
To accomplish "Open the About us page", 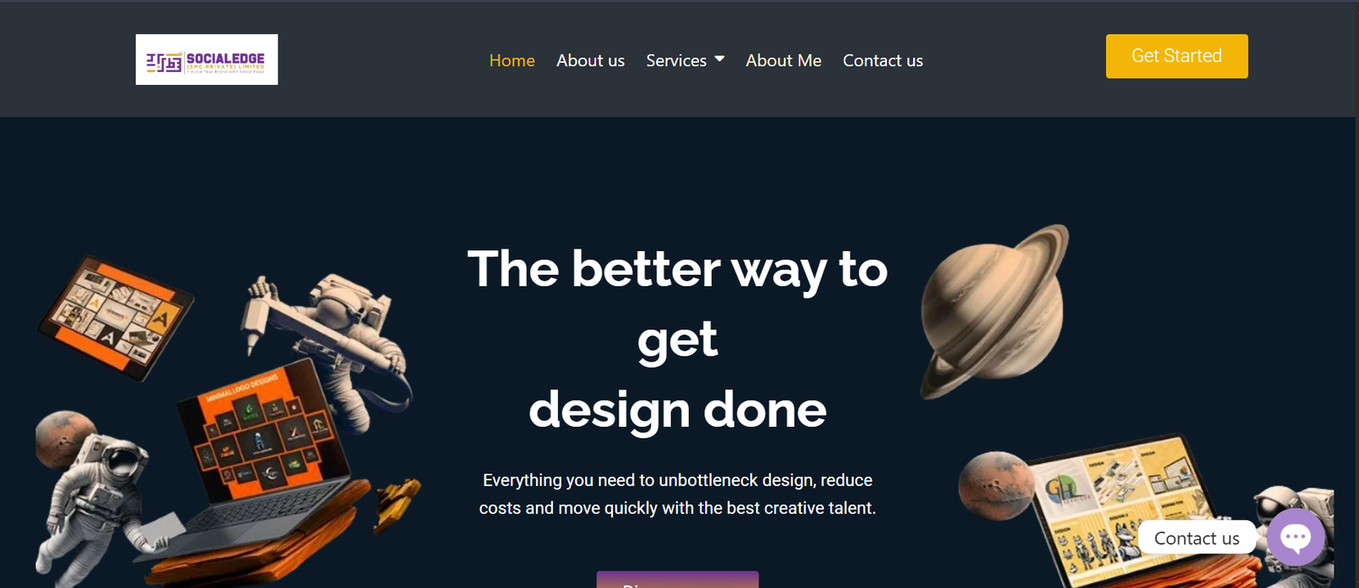I will click(x=590, y=60).
